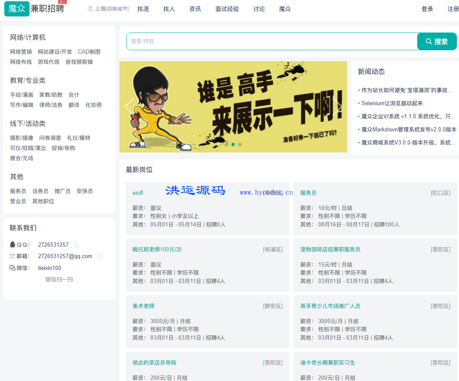Open the 其他职位 category

tap(43, 201)
